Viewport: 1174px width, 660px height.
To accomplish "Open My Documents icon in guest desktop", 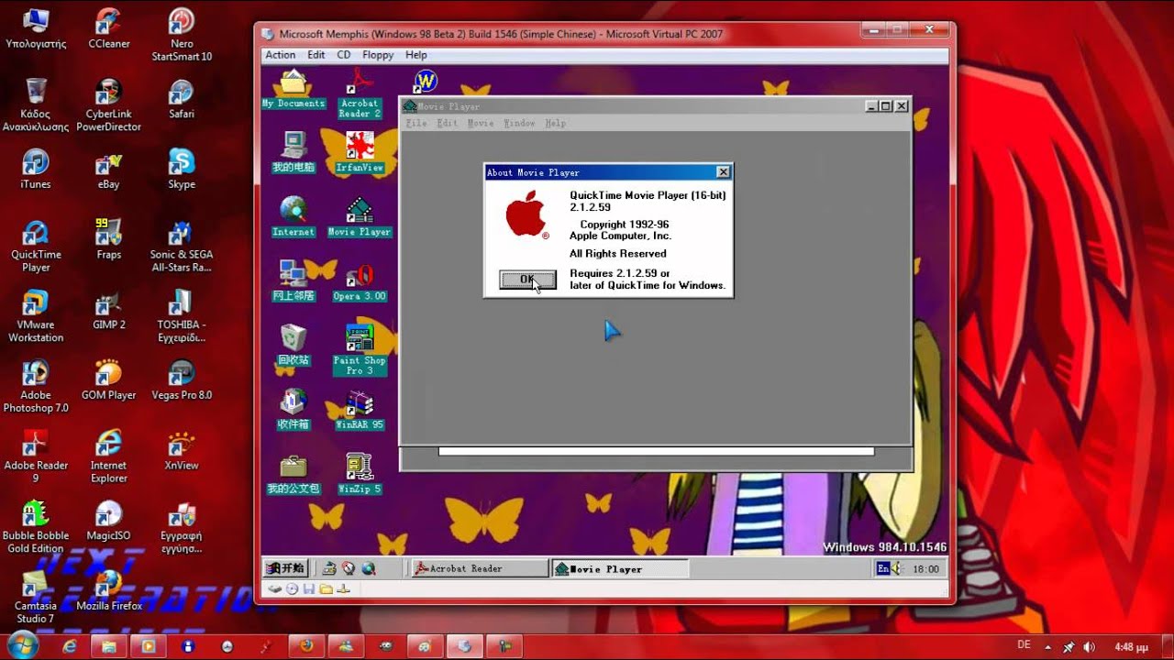I will (x=293, y=90).
